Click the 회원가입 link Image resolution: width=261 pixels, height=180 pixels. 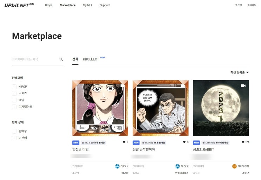point(252,5)
